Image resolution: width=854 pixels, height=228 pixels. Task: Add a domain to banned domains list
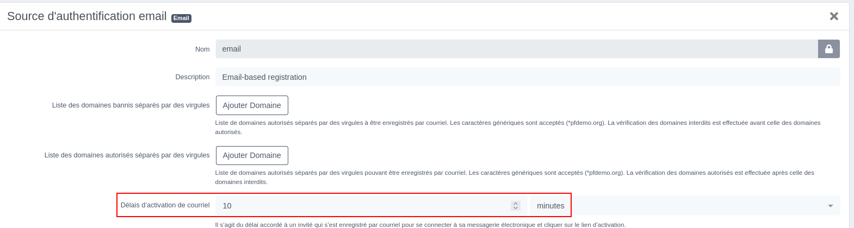(252, 105)
